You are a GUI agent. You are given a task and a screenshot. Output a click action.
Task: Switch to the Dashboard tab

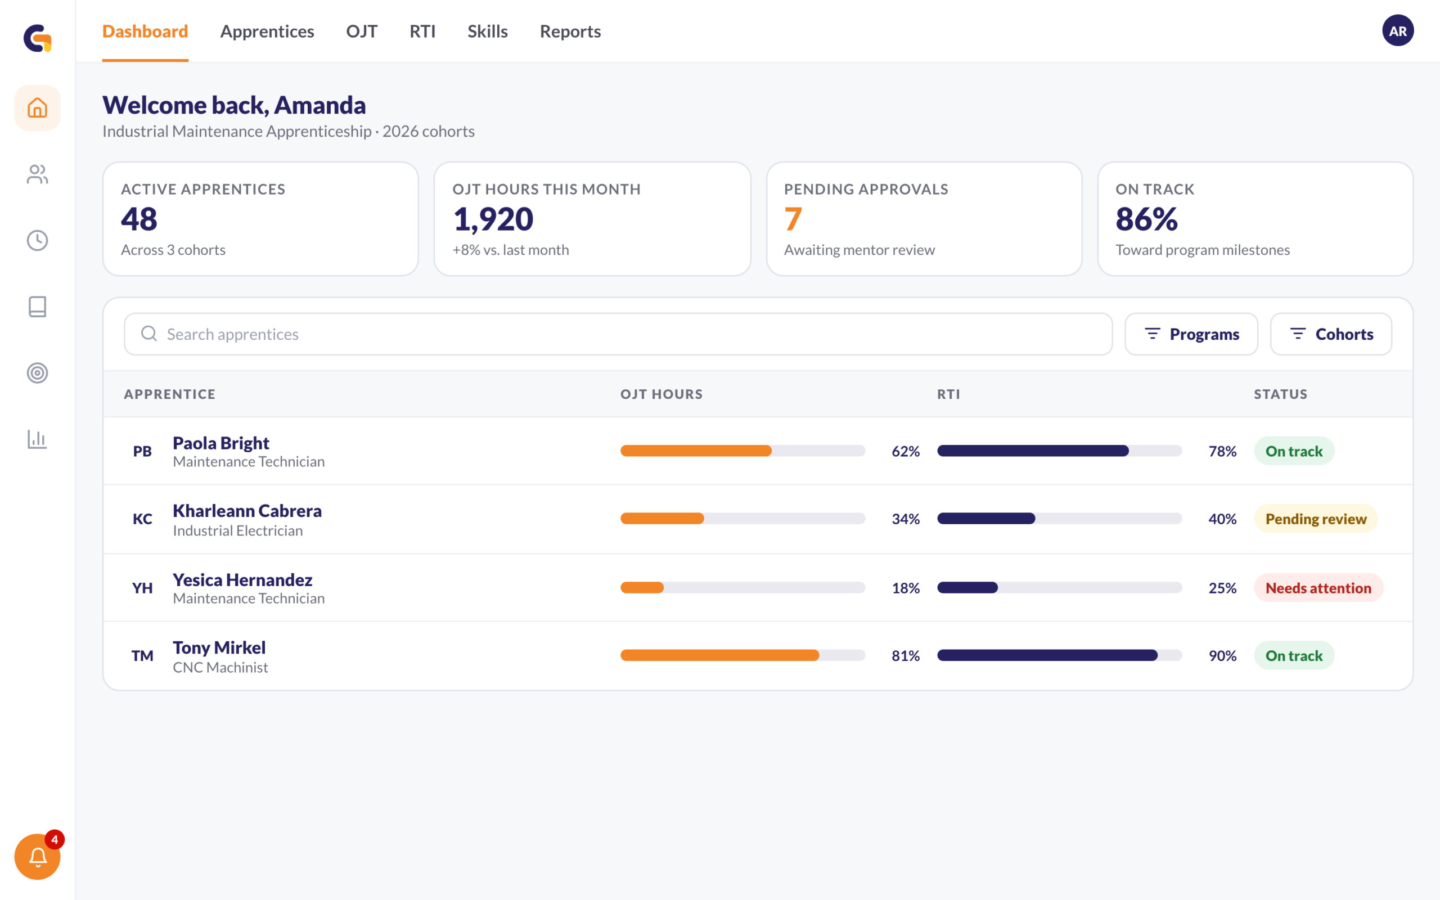tap(145, 31)
